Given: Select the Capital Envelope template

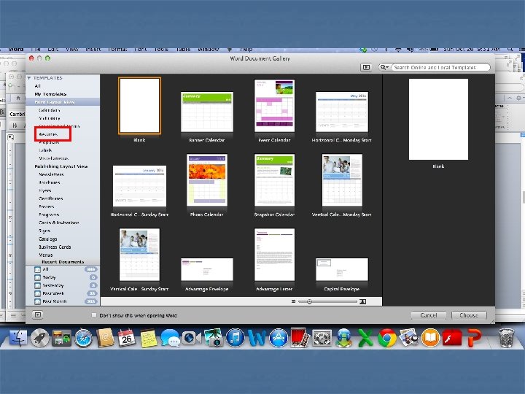Looking at the screenshot, I should [x=342, y=269].
